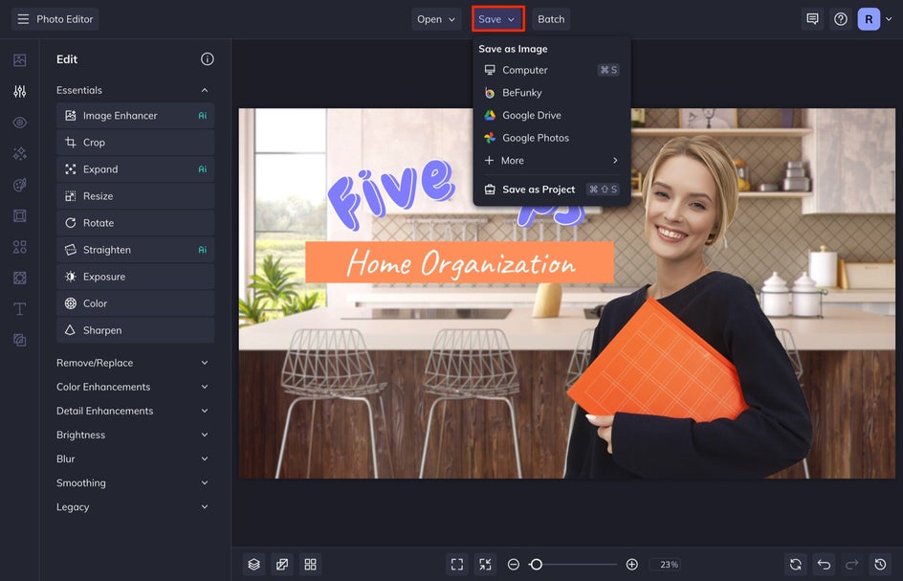Screen dimensions: 903x581
Task: Click the R user avatar
Action: pyautogui.click(x=869, y=19)
